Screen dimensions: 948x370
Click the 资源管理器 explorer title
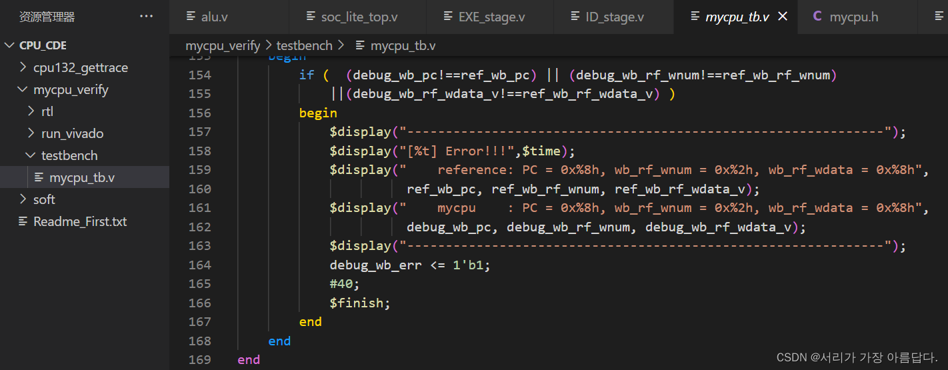[47, 17]
